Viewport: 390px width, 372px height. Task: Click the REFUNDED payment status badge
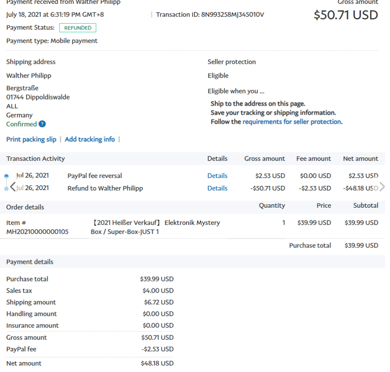point(77,28)
